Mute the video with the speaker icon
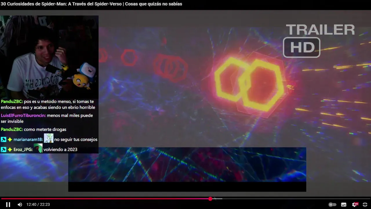The image size is (371, 209). coord(20,205)
